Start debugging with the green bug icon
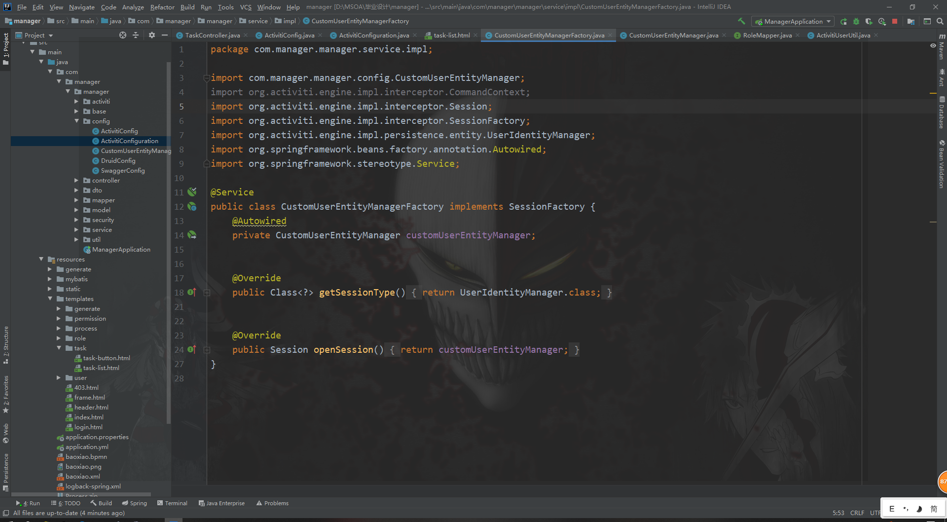Image resolution: width=947 pixels, height=522 pixels. tap(856, 21)
